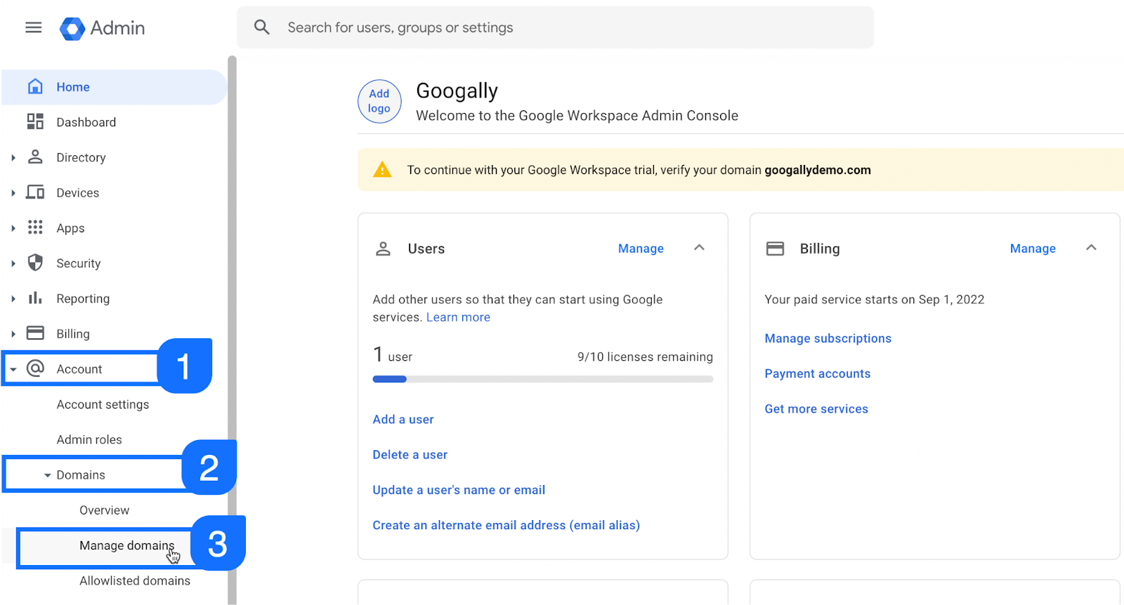
Task: Collapse the Users card chevron
Action: click(x=699, y=248)
